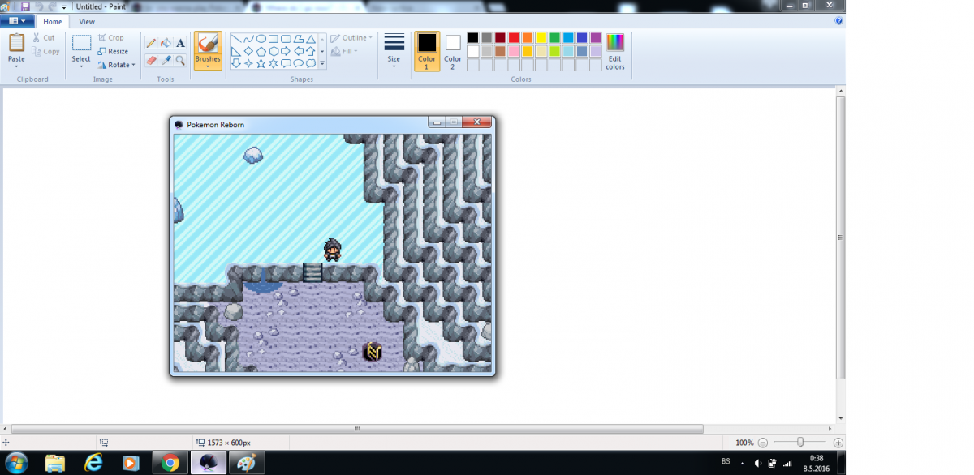Choose the Eraser tool
The width and height of the screenshot is (974, 475).
pyautogui.click(x=150, y=60)
